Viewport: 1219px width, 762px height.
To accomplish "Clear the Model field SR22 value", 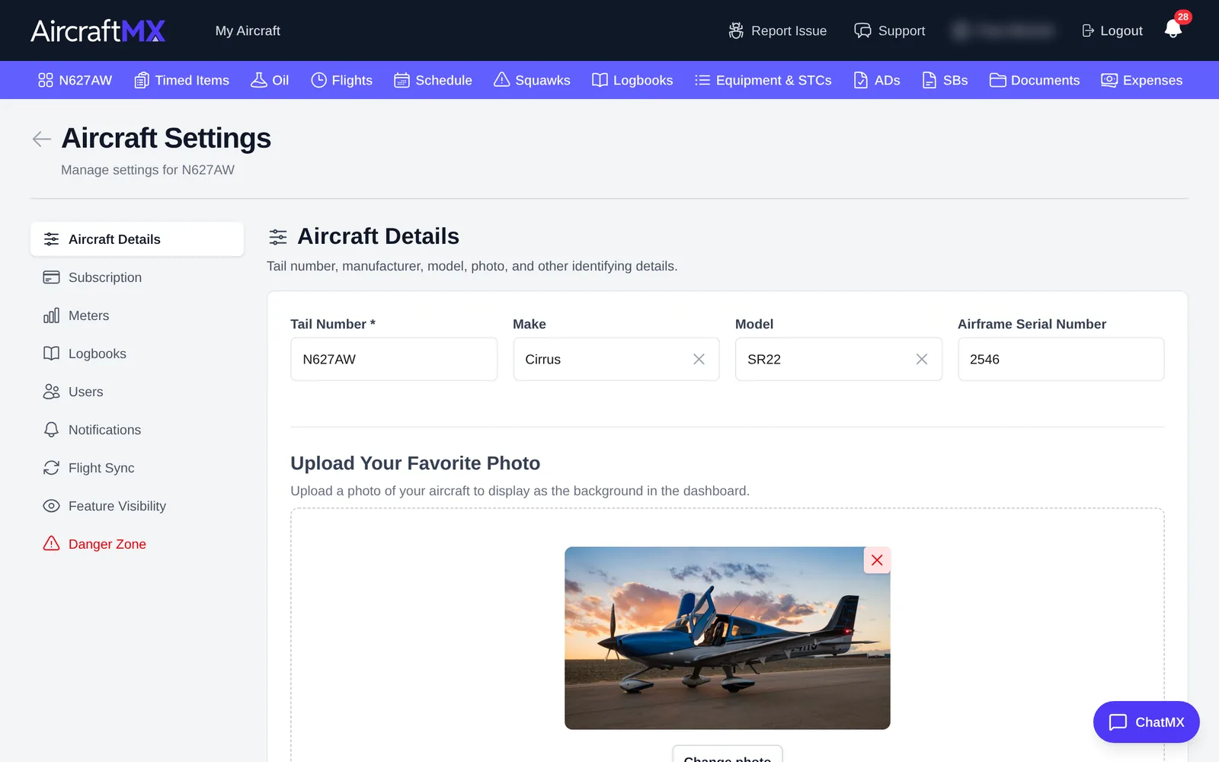I will 921,359.
